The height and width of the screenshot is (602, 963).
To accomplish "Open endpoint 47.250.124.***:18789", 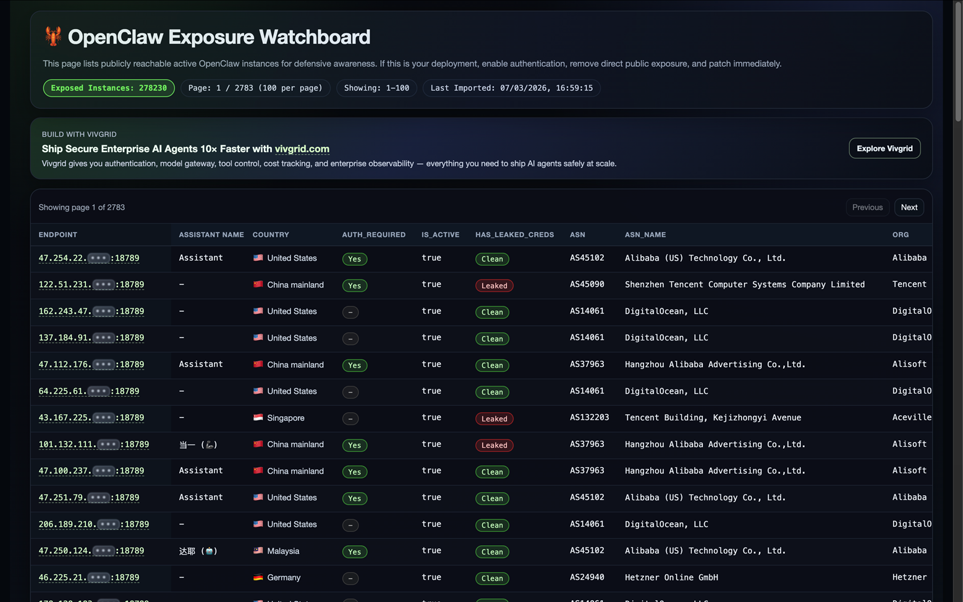I will click(x=91, y=551).
